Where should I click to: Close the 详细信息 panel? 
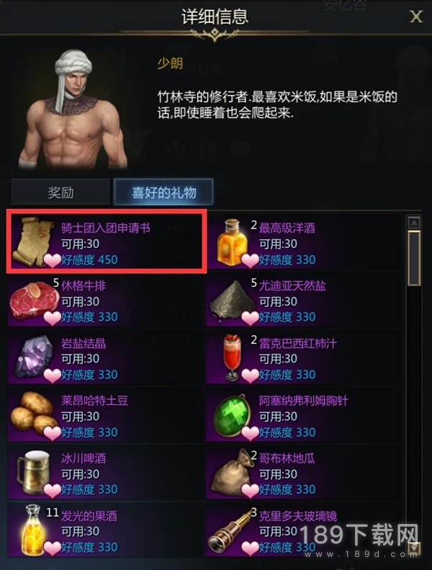[415, 17]
